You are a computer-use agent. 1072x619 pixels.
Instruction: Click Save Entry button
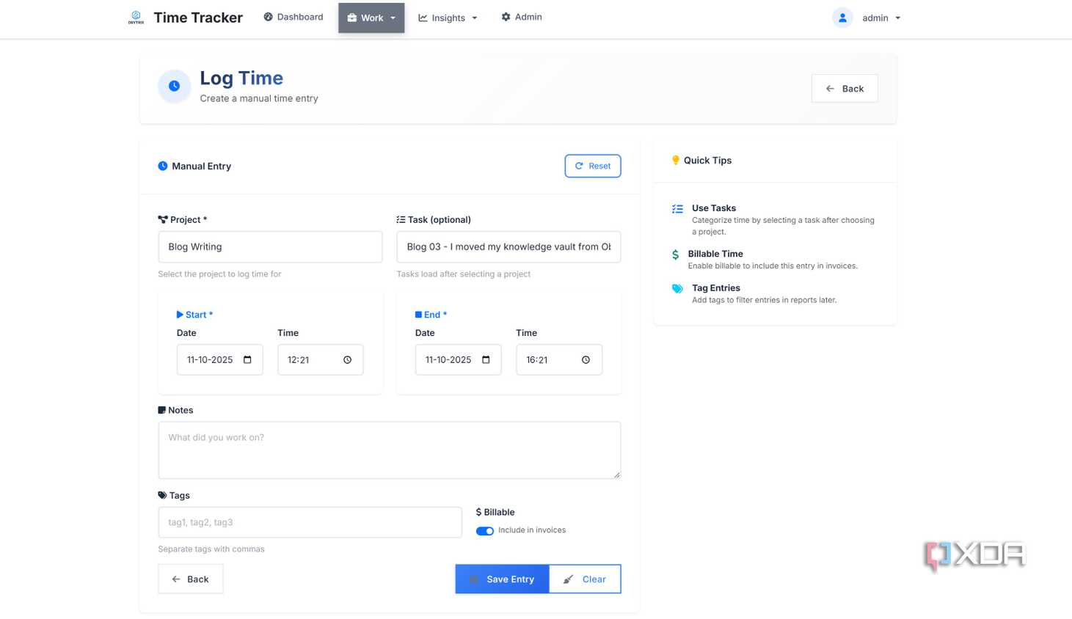point(502,579)
